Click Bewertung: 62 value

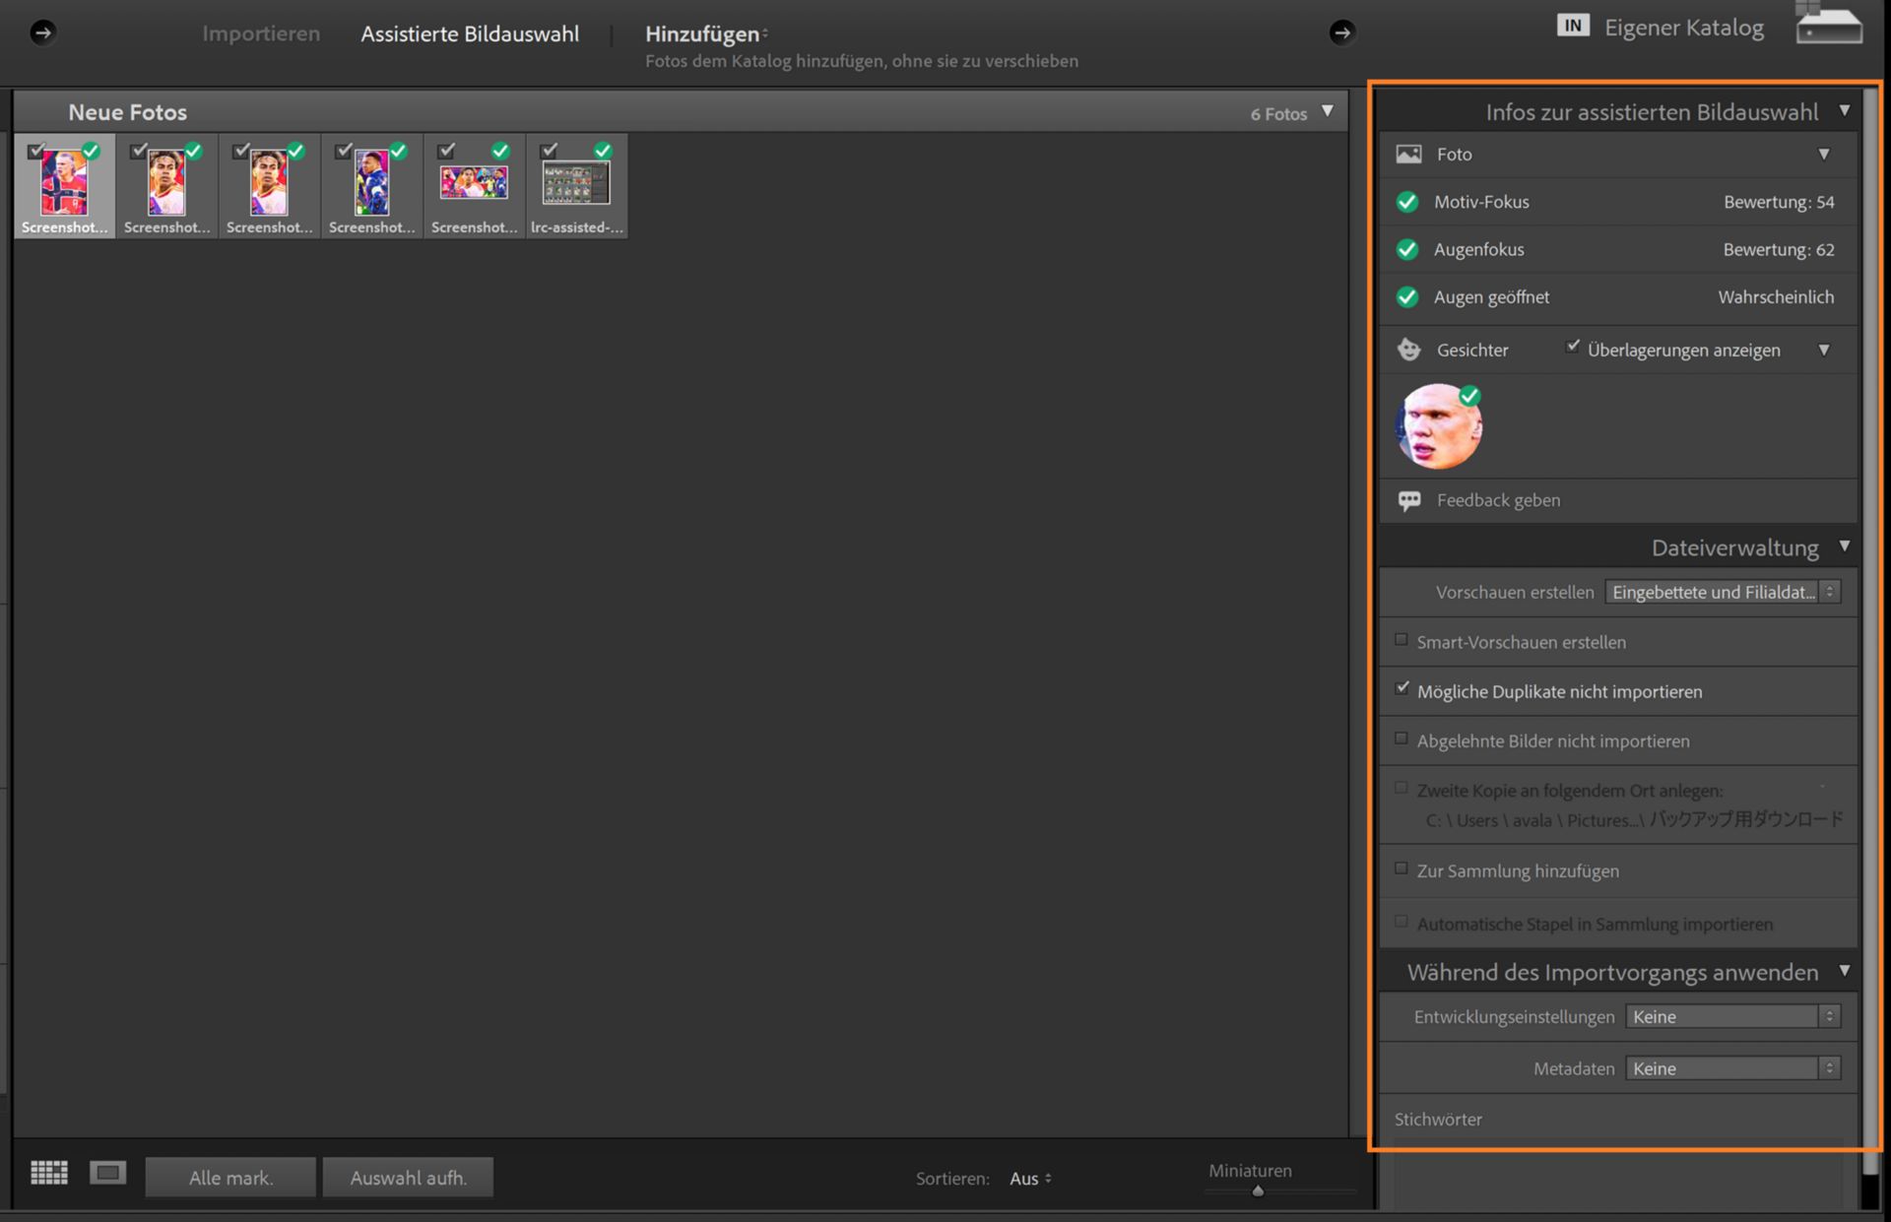(x=1779, y=249)
